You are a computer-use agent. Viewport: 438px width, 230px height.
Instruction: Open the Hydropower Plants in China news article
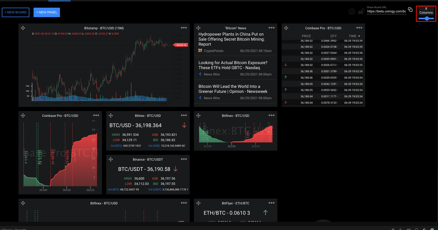click(x=232, y=39)
